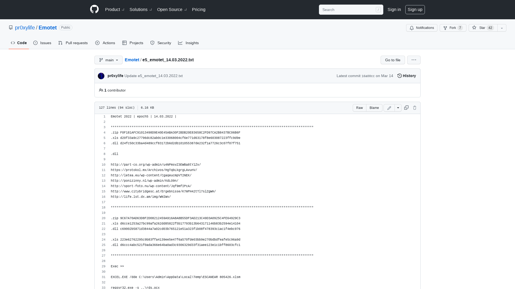Open the GitHub homepage logo
Viewport: 515px width, 289px height.
[x=94, y=9]
